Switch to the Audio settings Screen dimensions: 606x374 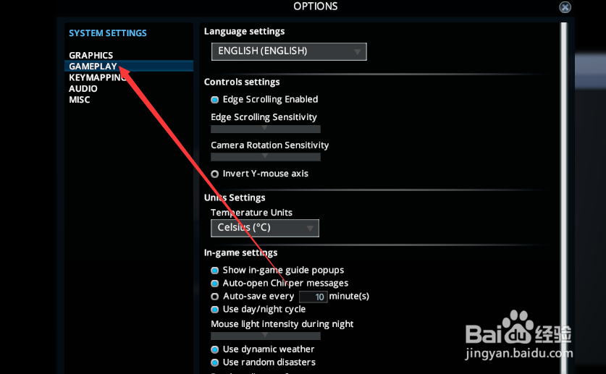click(83, 89)
